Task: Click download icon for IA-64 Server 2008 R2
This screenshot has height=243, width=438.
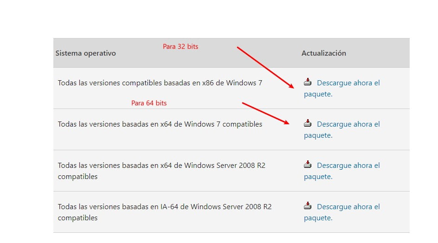Action: click(308, 205)
